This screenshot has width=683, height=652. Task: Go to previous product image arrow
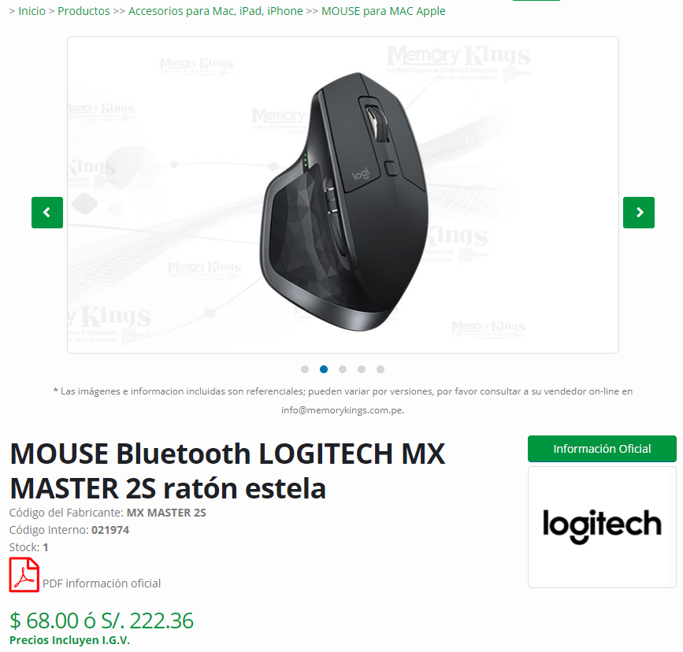click(x=47, y=213)
